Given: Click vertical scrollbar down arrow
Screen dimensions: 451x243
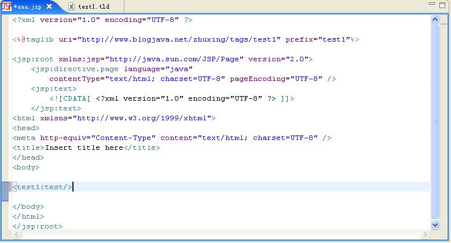Looking at the screenshot, I should point(435,225).
